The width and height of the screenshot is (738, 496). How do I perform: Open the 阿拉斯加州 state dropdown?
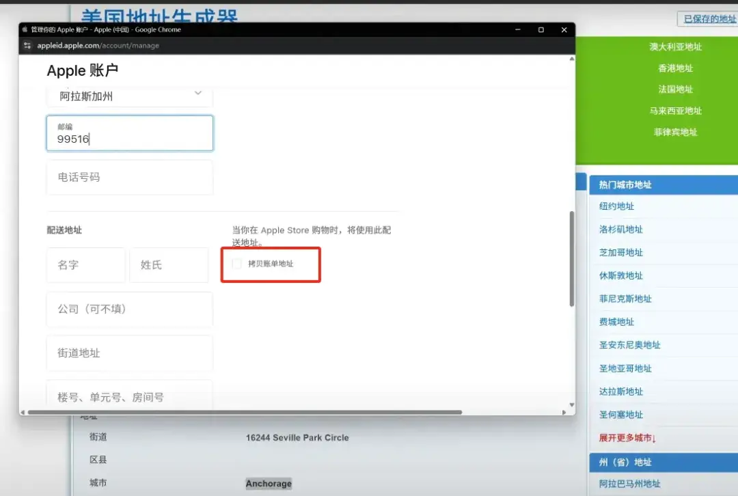click(130, 96)
